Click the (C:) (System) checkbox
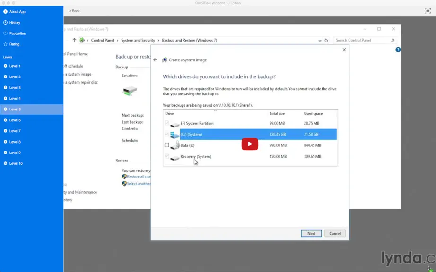The height and width of the screenshot is (272, 436). click(167, 134)
